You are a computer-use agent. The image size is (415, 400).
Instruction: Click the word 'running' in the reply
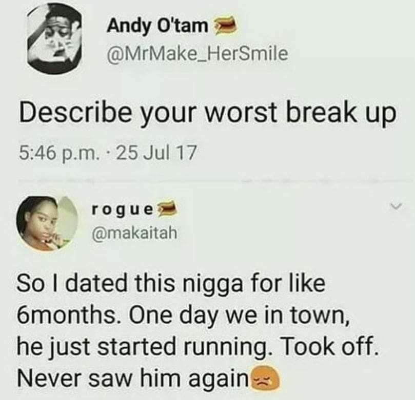pyautogui.click(x=221, y=348)
